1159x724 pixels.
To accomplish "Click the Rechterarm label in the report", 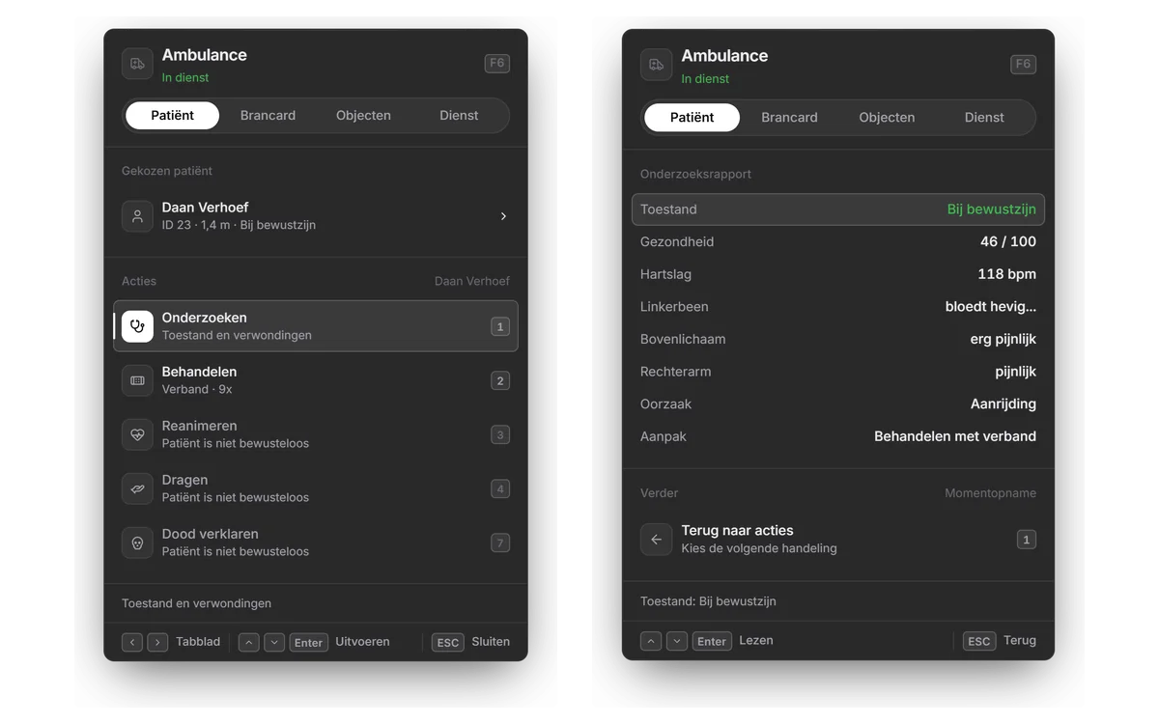I will pyautogui.click(x=675, y=372).
